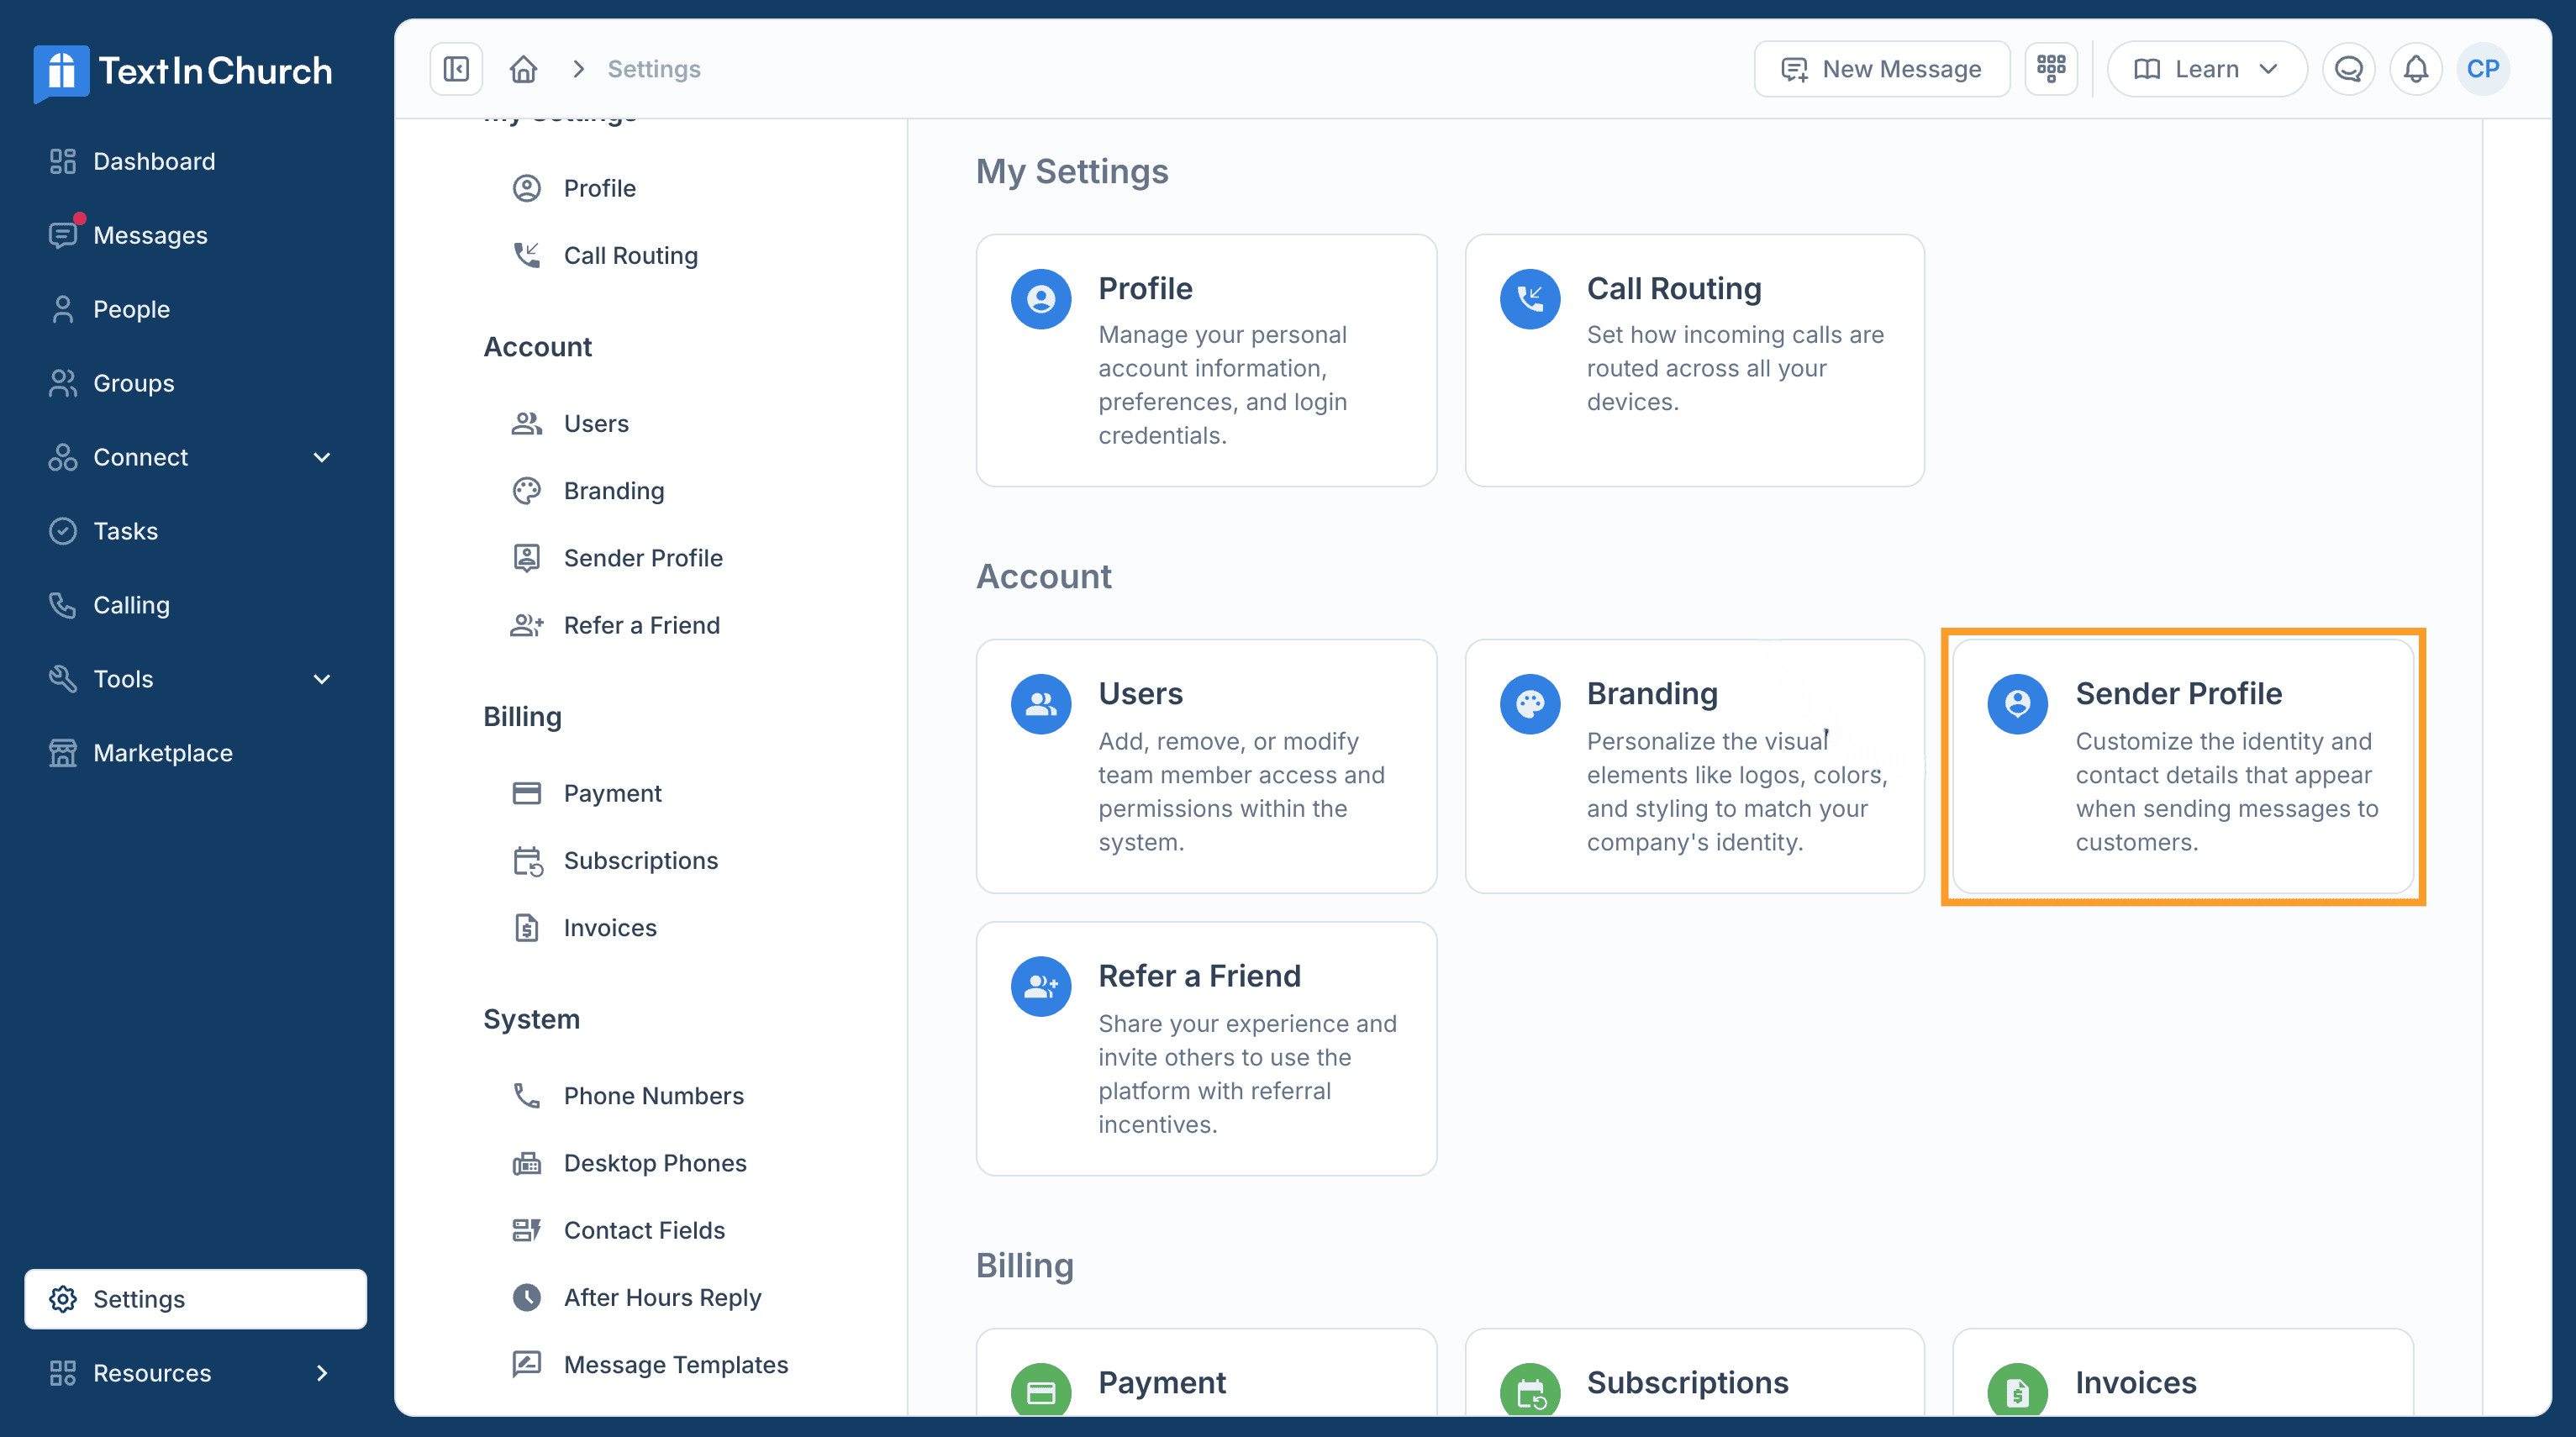
Task: Click the Call Routing card phone icon
Action: 1530,299
